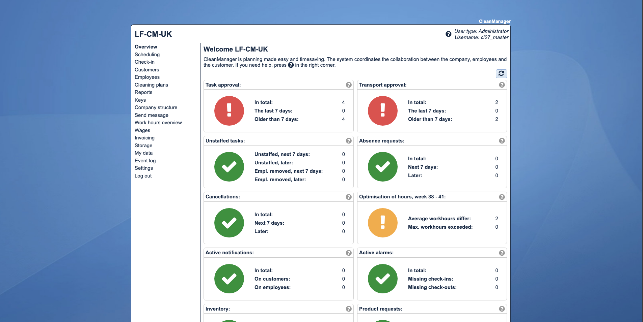Open Settings from sidebar

pos(144,168)
